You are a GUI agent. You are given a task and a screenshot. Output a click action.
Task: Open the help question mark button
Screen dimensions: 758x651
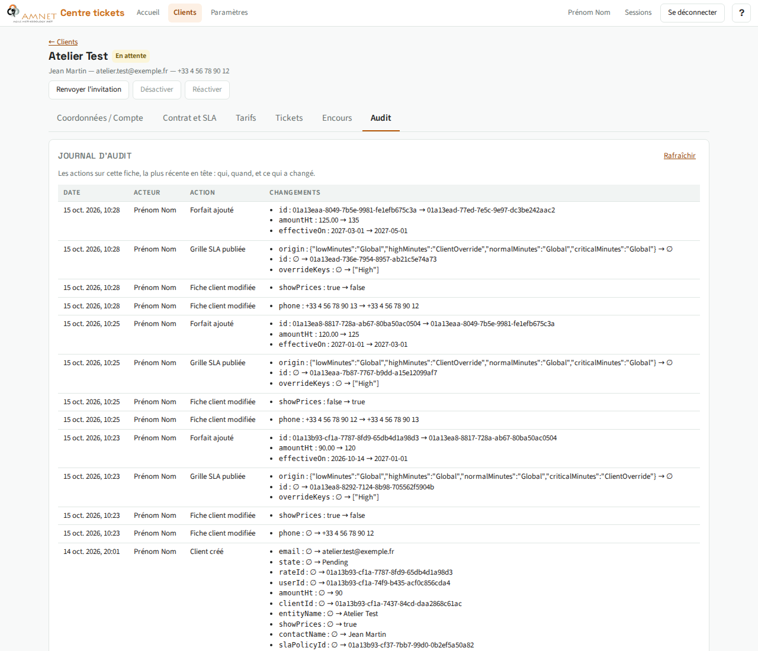[741, 13]
